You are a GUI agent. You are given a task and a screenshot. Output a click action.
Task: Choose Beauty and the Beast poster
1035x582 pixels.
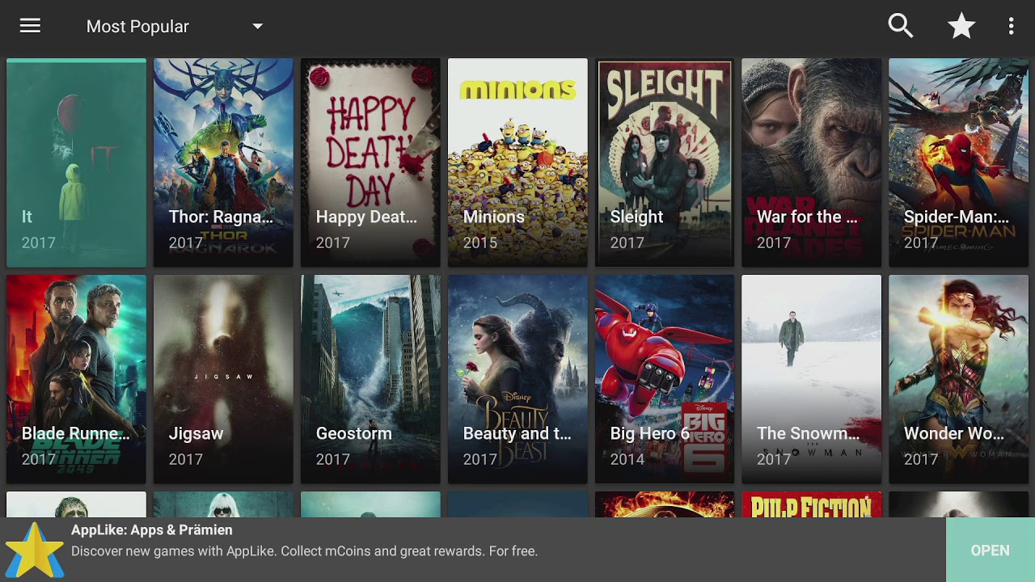click(517, 379)
